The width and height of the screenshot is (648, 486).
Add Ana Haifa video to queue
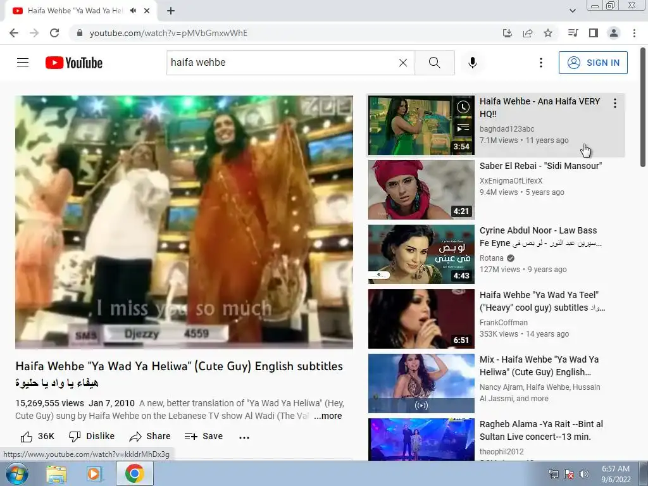click(x=463, y=128)
